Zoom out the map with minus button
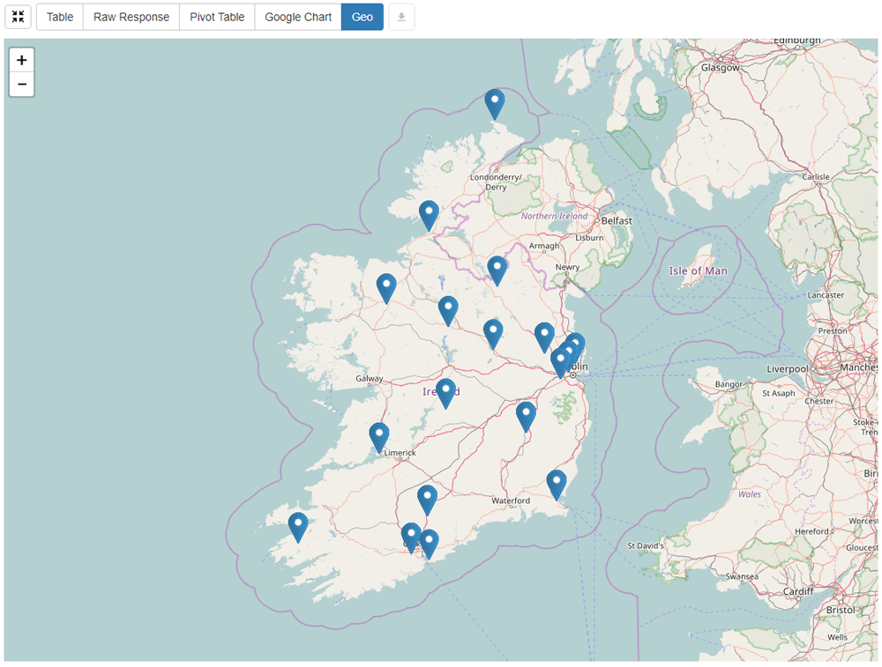The height and width of the screenshot is (667, 882). coord(22,85)
